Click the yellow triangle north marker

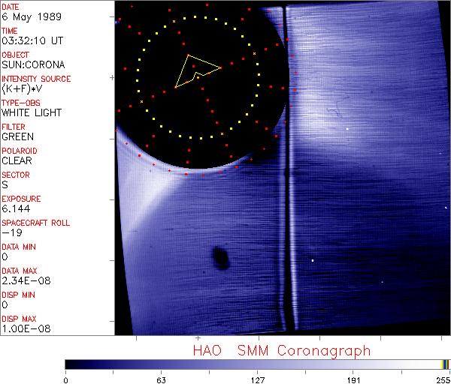coord(194,70)
